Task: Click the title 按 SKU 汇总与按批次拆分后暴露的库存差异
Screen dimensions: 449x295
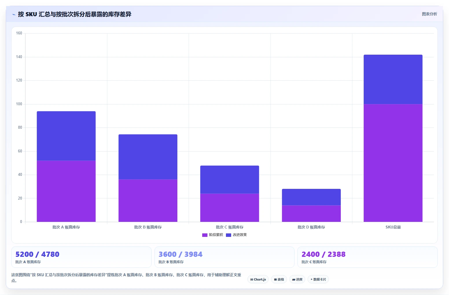Action: pyautogui.click(x=75, y=14)
